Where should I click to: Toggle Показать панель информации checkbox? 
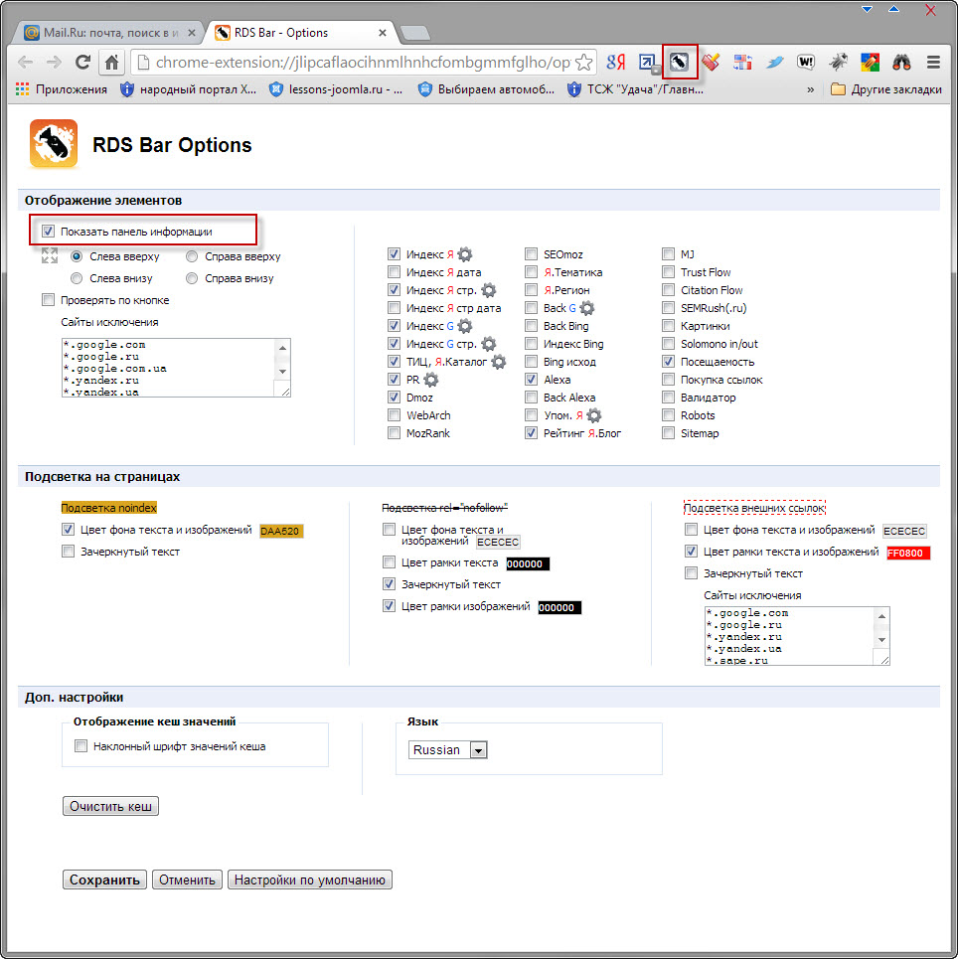(x=48, y=232)
